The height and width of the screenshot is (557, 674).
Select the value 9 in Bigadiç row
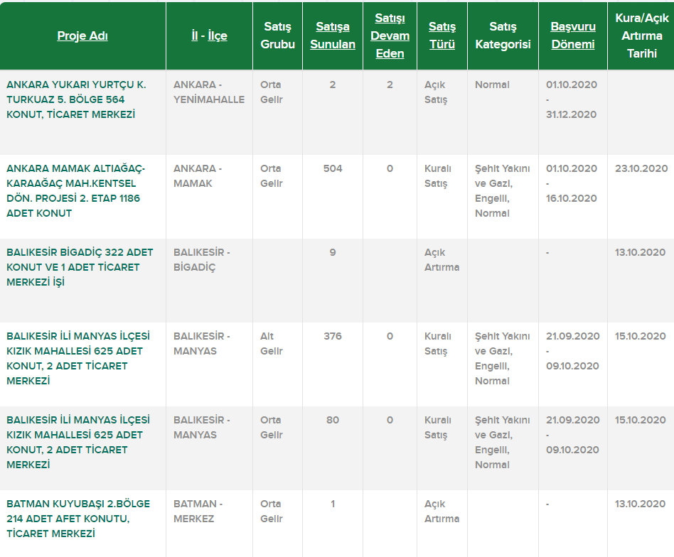(x=333, y=252)
